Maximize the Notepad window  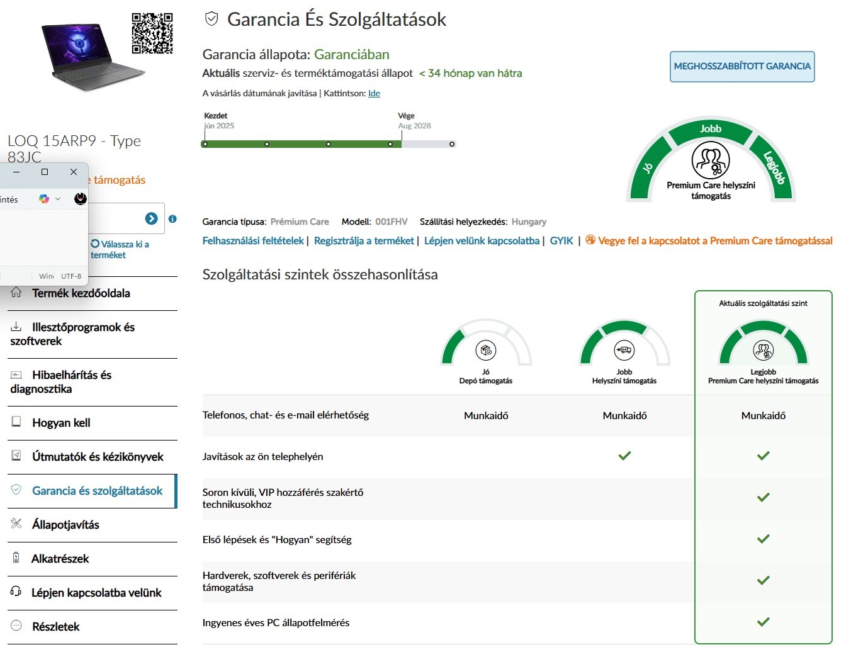click(x=45, y=172)
